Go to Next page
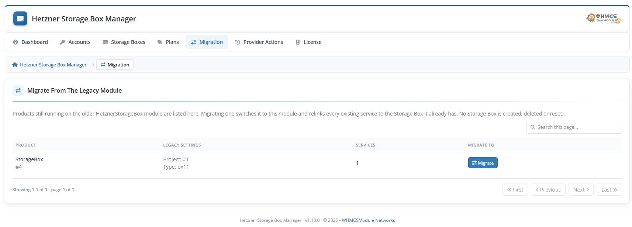This screenshot has height=227, width=632. 581,189
